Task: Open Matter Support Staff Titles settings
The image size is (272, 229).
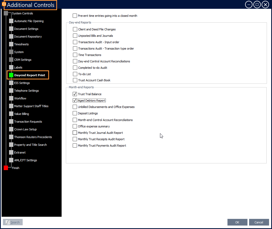Action: [x=31, y=106]
